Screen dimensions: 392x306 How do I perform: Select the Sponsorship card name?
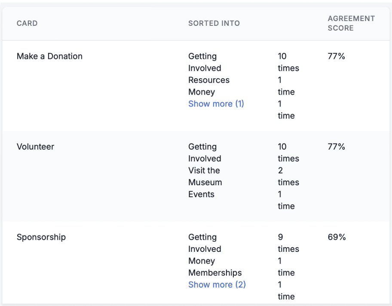(41, 237)
